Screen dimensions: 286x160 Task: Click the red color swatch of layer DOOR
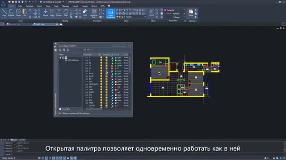click(x=116, y=92)
